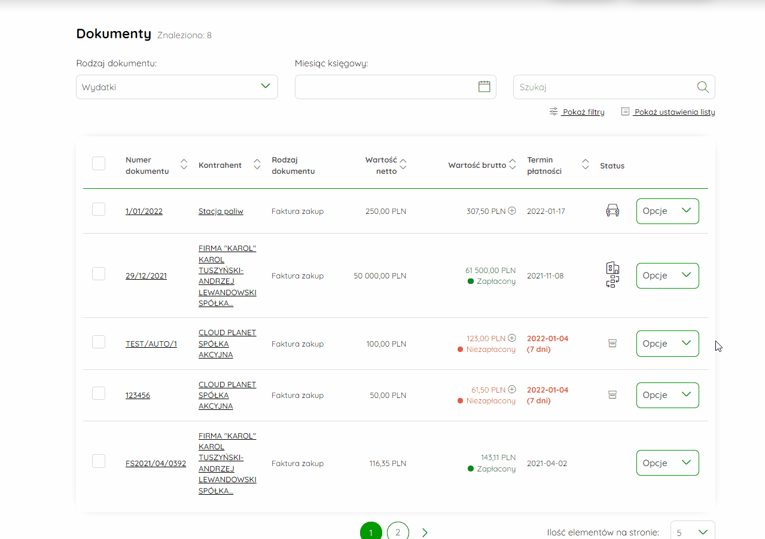The width and height of the screenshot is (765, 539).
Task: Open Opcje dropdown for FS2021/04/0392
Action: pos(668,463)
